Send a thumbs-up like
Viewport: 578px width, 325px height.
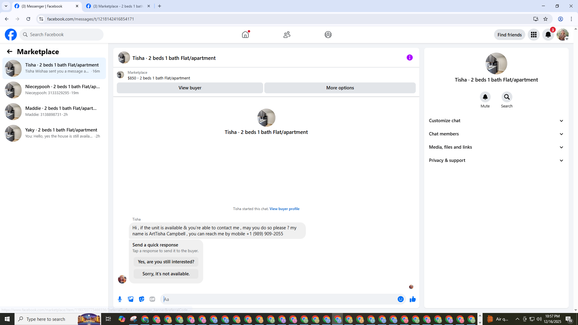[413, 299]
